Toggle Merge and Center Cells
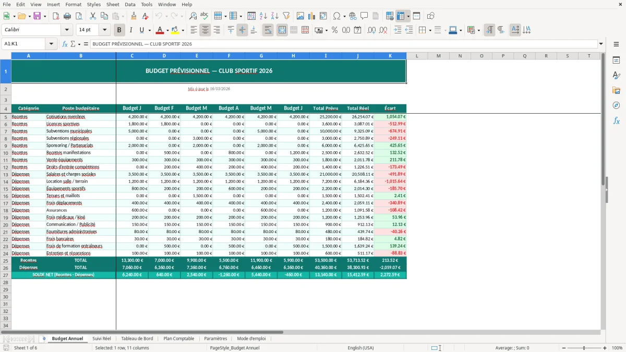626x352 pixels. click(282, 30)
